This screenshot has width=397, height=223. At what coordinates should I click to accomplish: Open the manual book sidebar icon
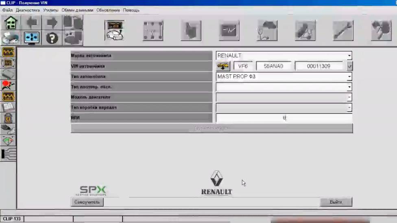[x=8, y=108]
